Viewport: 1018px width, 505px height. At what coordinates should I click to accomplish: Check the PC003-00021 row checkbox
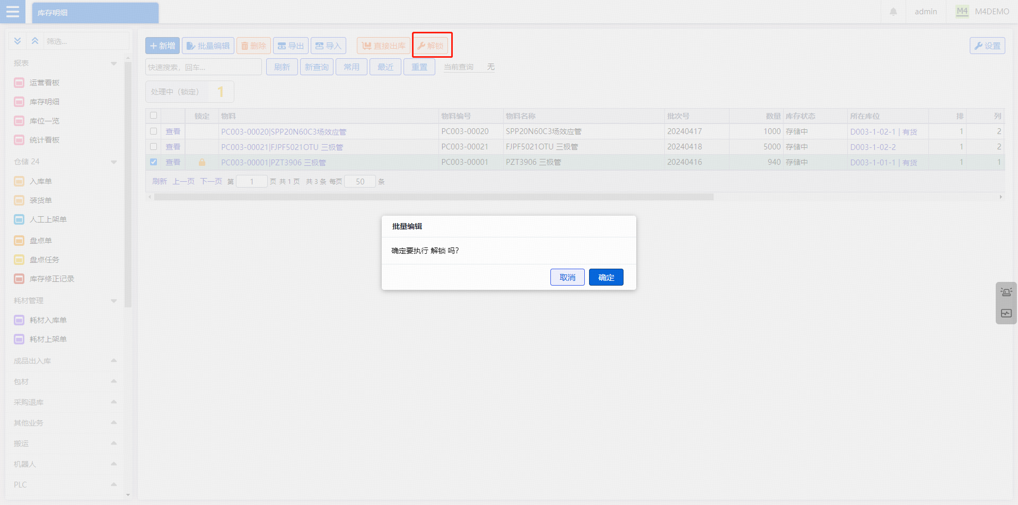point(153,146)
